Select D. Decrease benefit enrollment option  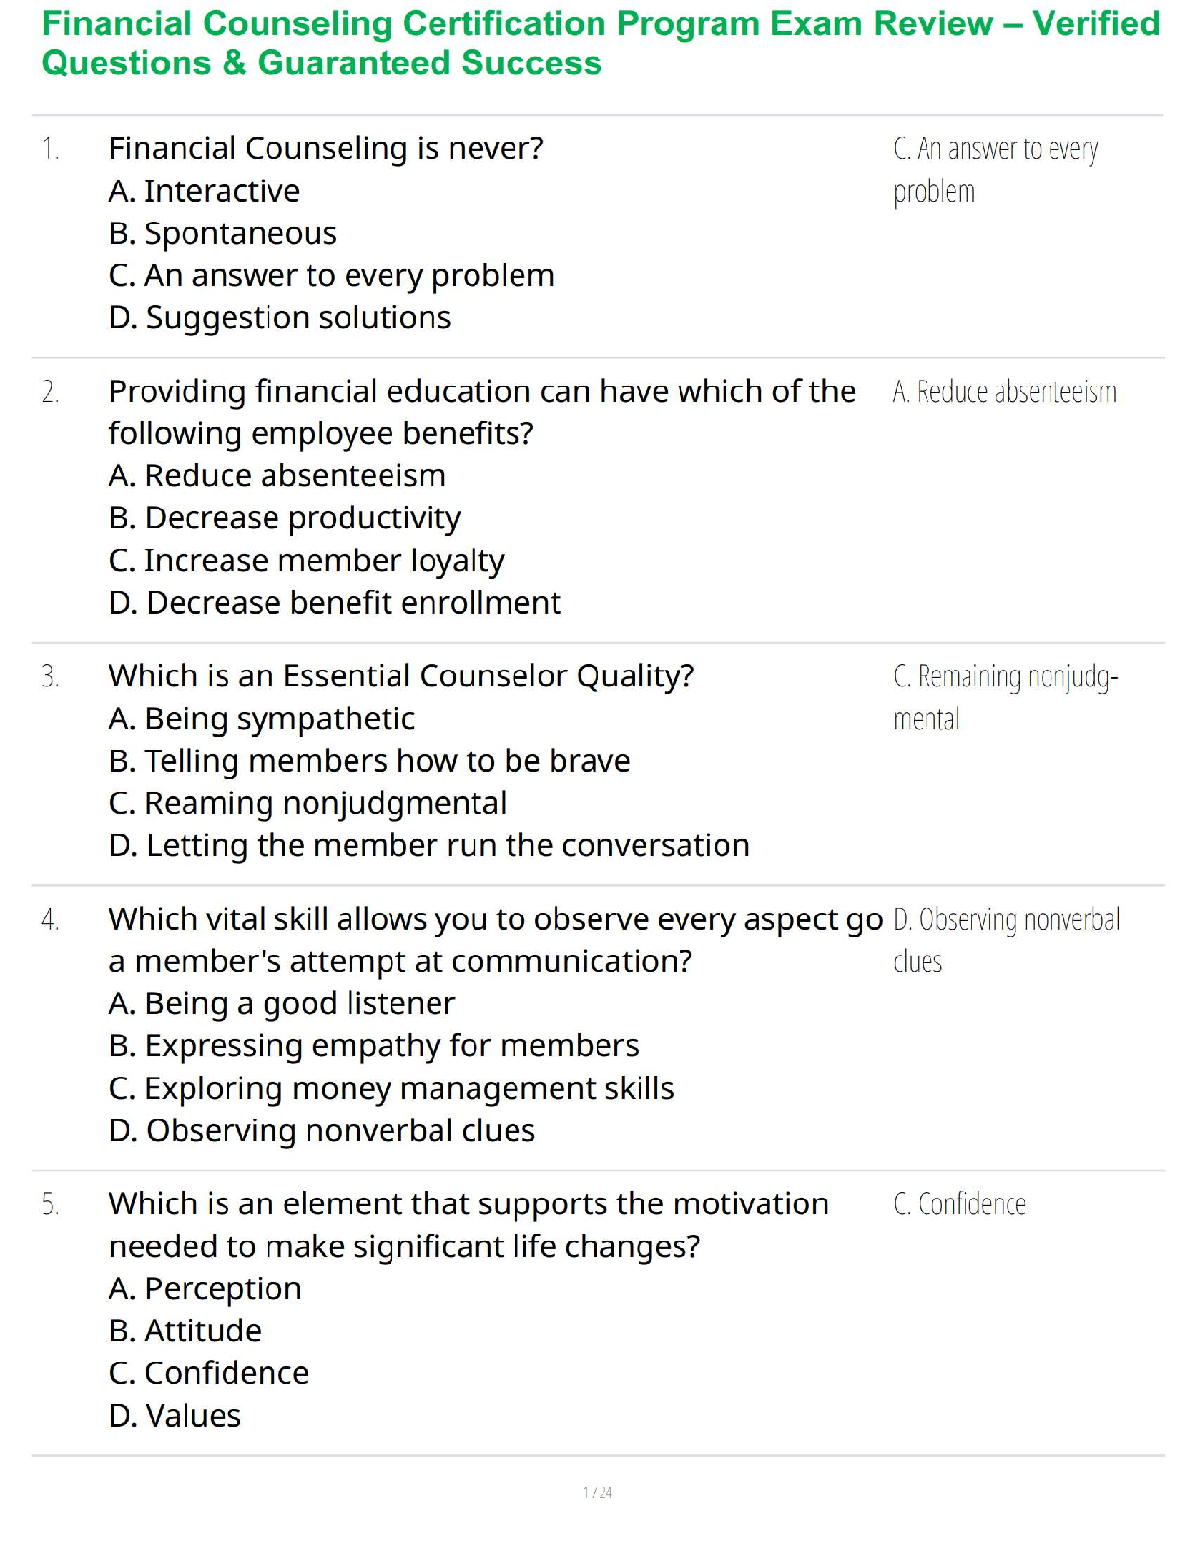coord(335,603)
